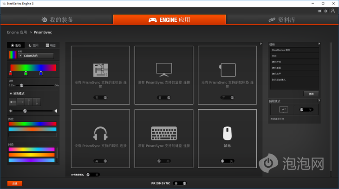339x189 pixels.
Task: Set wave direction to up arrow
Action: coord(29,102)
